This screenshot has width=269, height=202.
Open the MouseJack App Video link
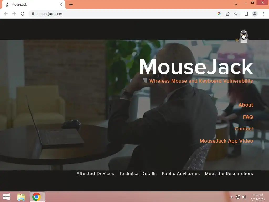tap(226, 141)
